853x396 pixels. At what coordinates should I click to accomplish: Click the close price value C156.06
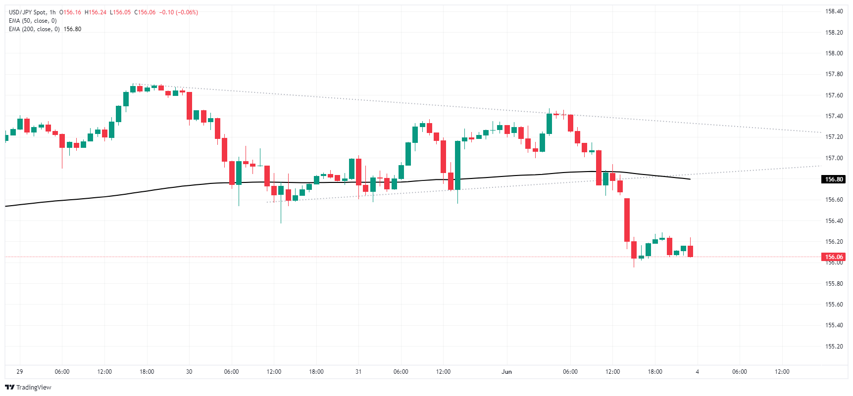145,12
